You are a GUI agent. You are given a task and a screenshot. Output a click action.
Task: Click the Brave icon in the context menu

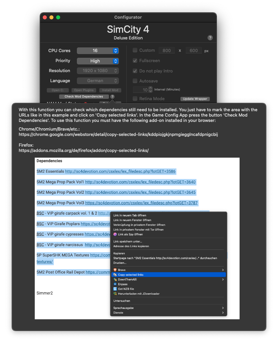pos(115,270)
